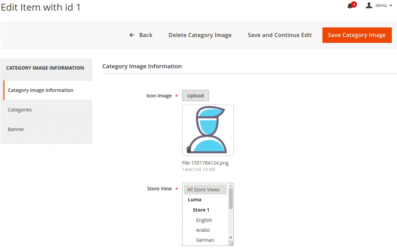Select the Category Image Information sidebar tab
Screen dimensions: 397x249
pyautogui.click(x=40, y=90)
